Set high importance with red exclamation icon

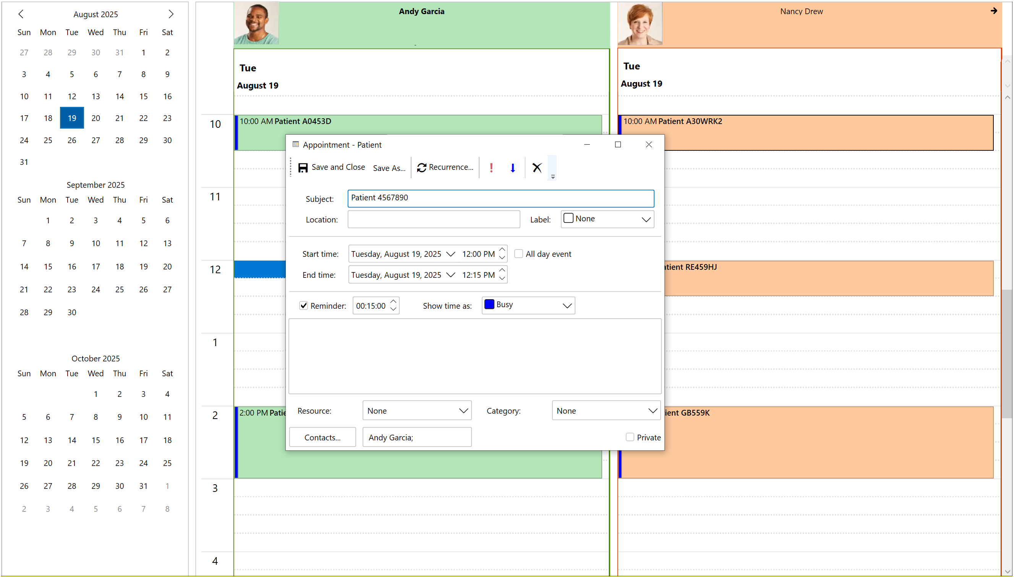click(x=491, y=168)
